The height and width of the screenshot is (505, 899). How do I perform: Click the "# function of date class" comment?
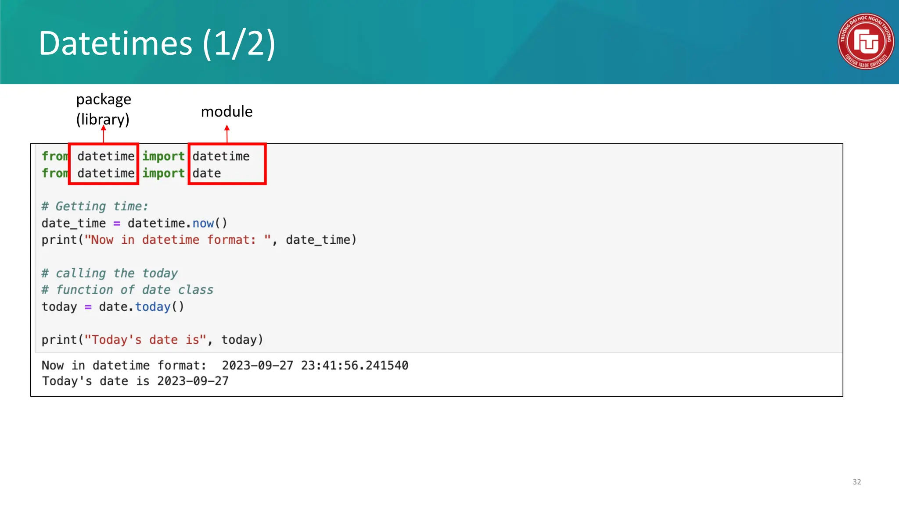point(127,290)
